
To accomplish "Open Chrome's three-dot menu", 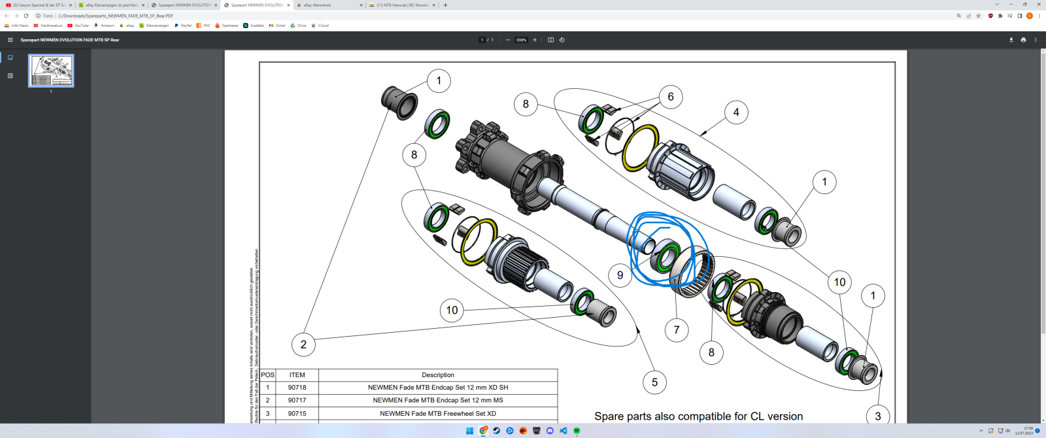I will [1039, 16].
